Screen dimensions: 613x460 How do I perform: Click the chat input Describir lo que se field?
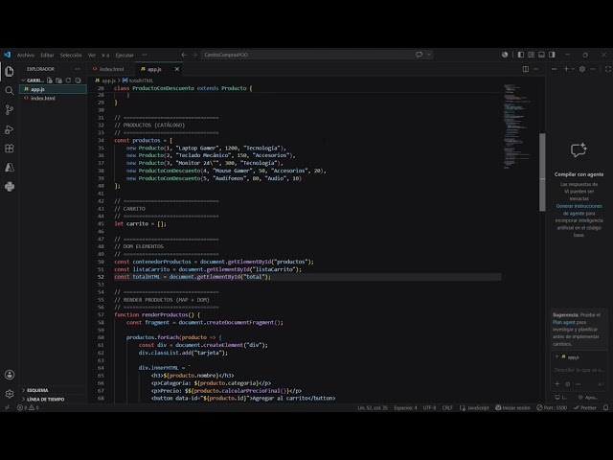coord(579,370)
